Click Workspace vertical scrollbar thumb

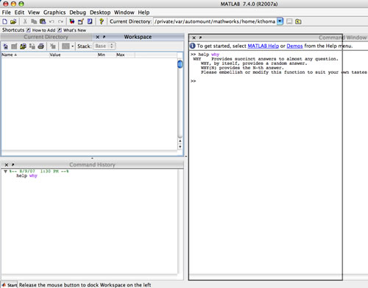point(180,64)
